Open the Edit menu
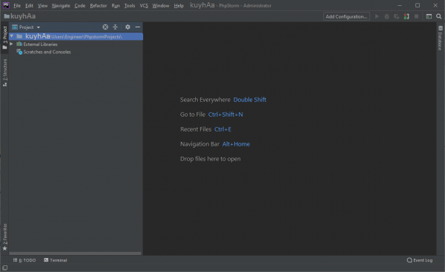The width and height of the screenshot is (445, 272). point(29,6)
